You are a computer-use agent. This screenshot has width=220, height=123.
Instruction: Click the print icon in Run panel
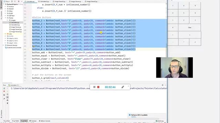(8, 100)
